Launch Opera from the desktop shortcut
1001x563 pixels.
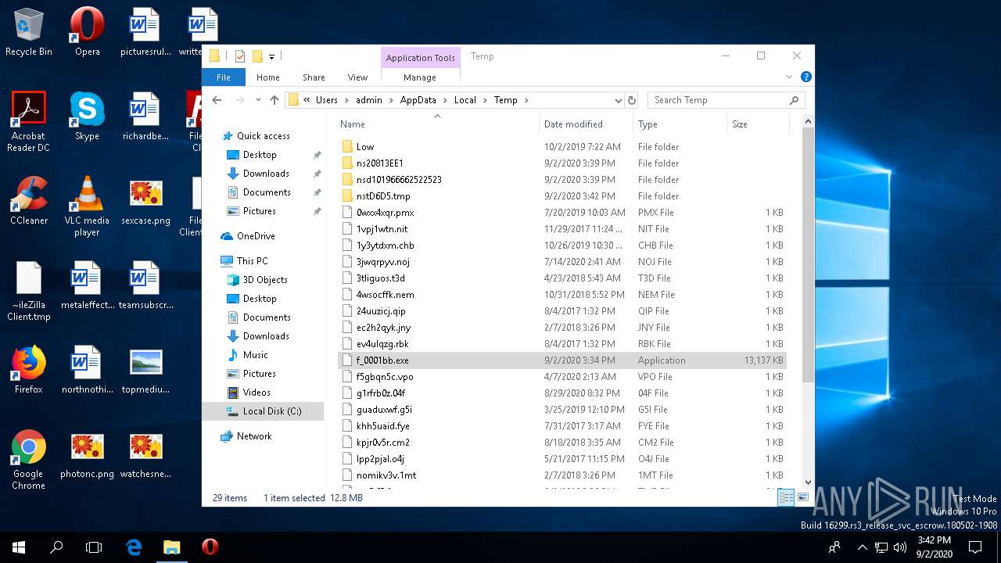point(87,31)
